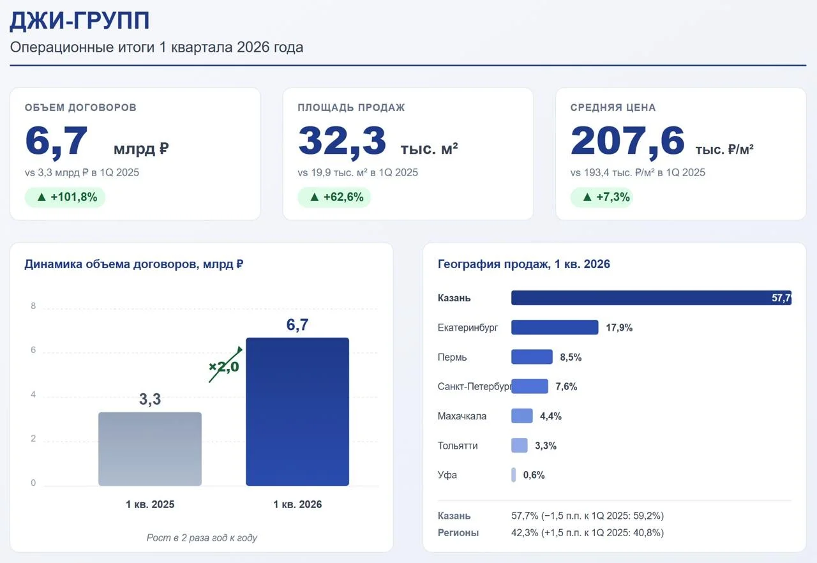Click the +7,3% price growth badge
This screenshot has height=563, width=817.
click(x=602, y=197)
